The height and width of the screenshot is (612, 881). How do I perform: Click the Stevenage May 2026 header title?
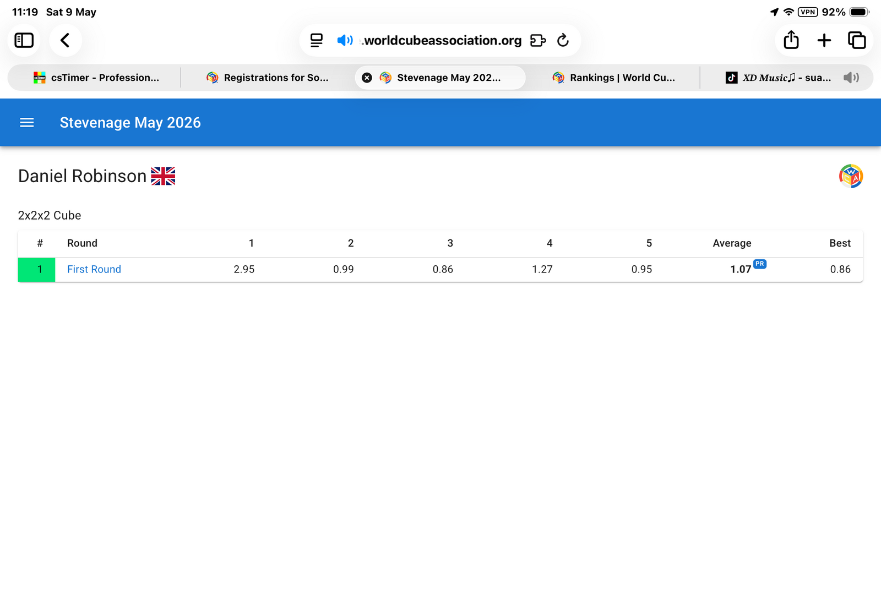click(x=130, y=123)
